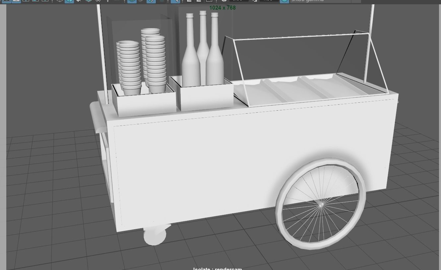Screen dimensions: 441x270
Task: Enable wireframe display cube icon
Action: 60,1
